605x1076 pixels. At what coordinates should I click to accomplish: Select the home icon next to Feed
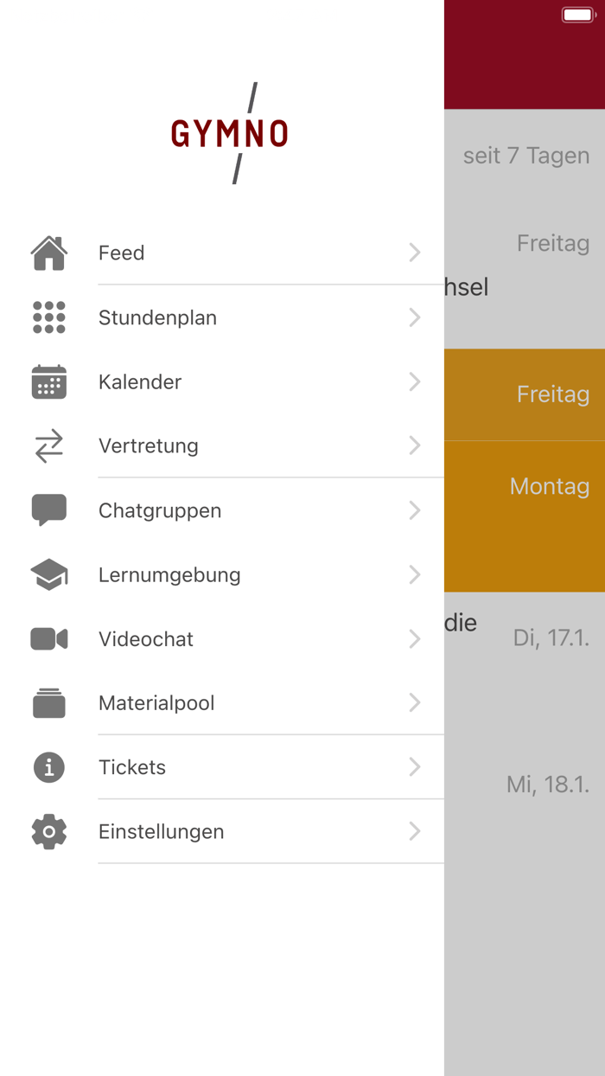point(48,253)
